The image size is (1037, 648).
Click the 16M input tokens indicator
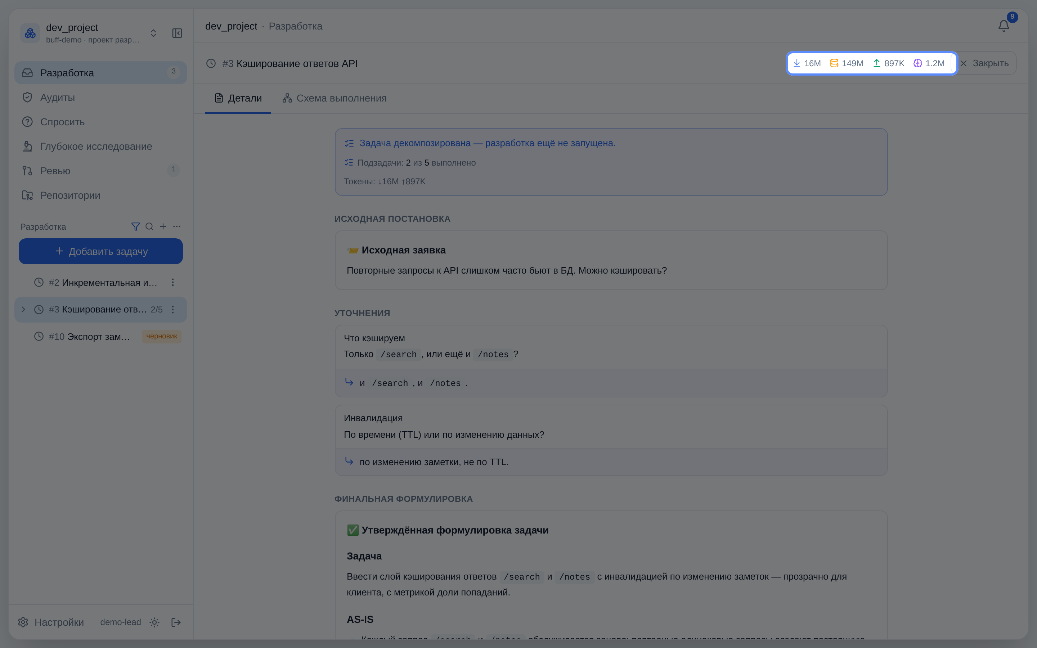click(807, 63)
